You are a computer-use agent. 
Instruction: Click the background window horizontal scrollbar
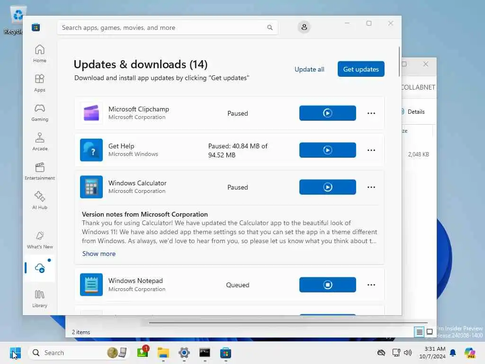(287, 323)
